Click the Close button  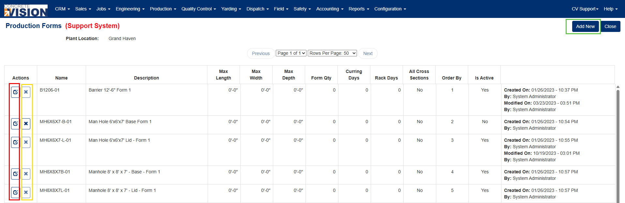coord(610,26)
